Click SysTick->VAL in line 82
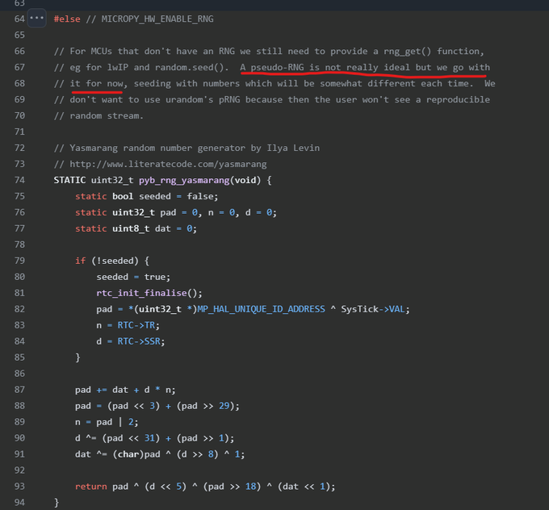 click(x=375, y=309)
